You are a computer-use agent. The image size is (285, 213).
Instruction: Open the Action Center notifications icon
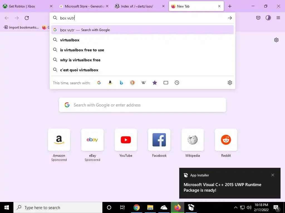[x=276, y=207]
